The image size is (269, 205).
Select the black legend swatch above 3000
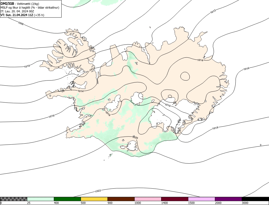tap(255, 199)
